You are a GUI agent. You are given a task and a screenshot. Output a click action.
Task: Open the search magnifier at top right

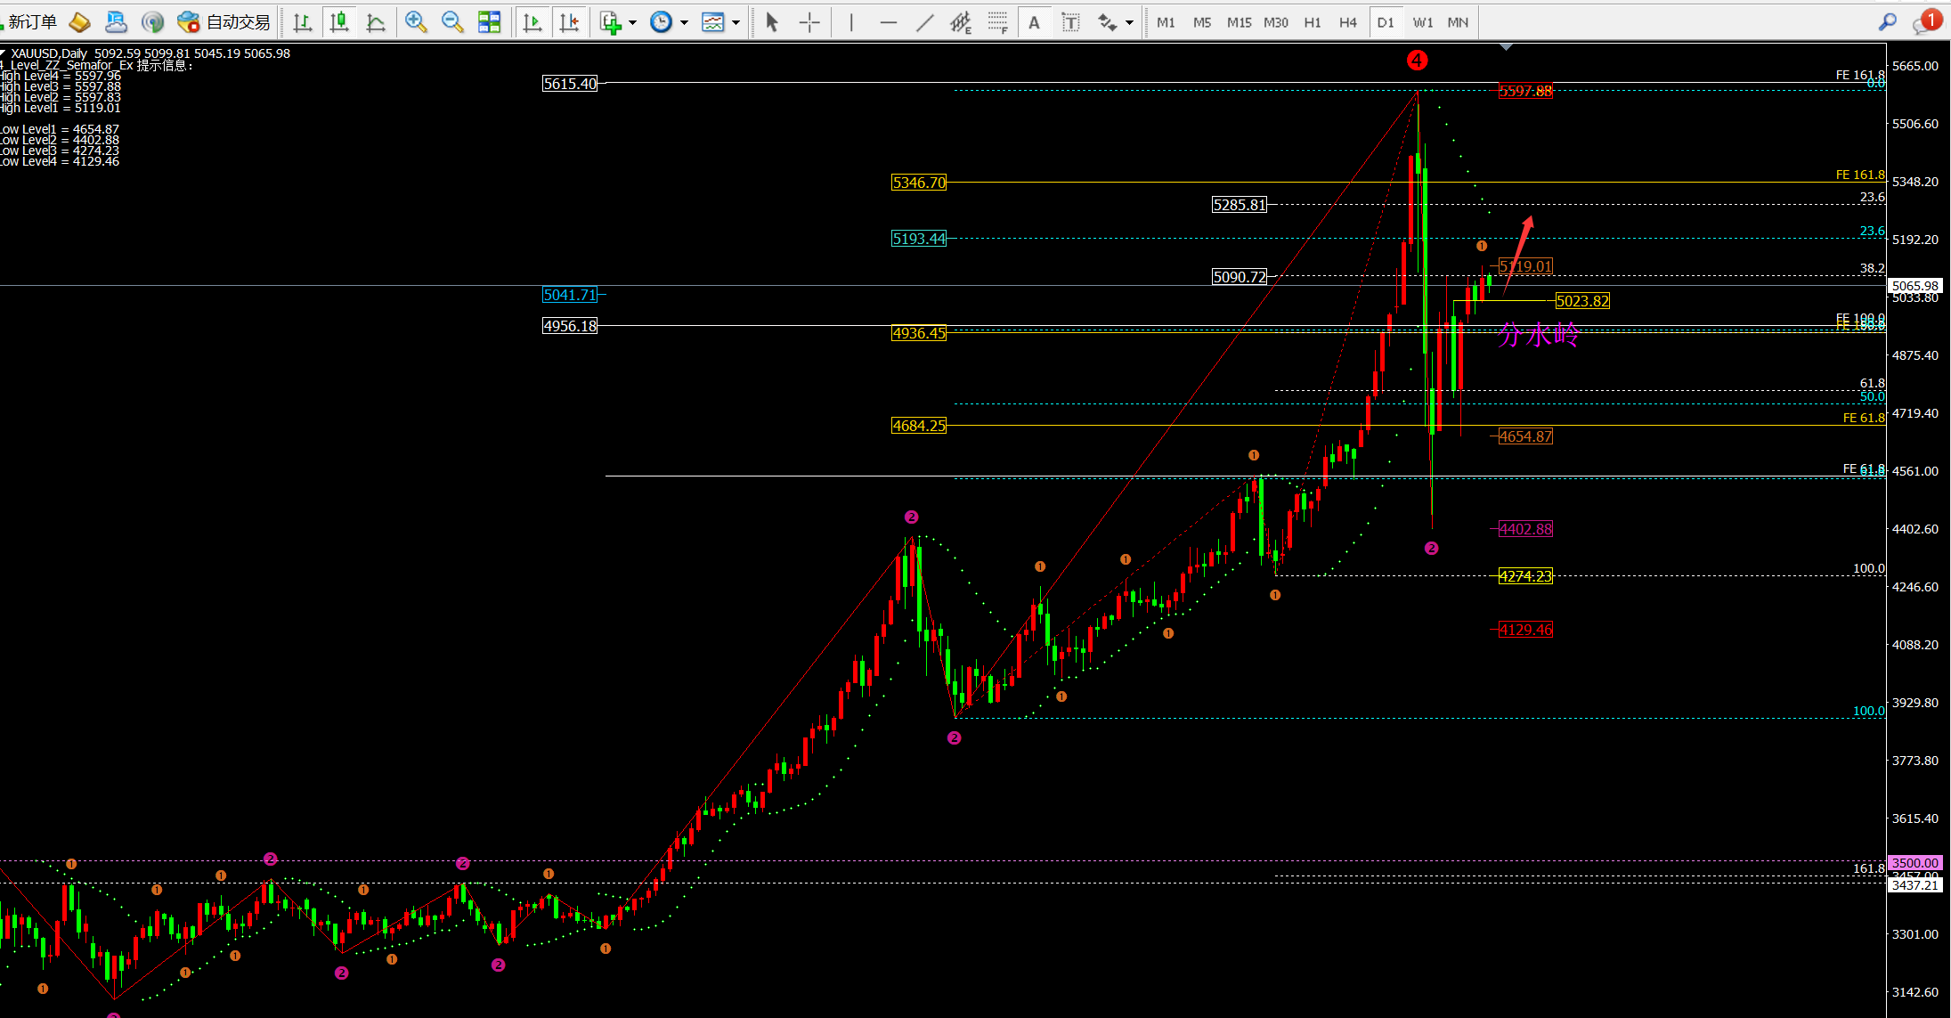click(1887, 22)
